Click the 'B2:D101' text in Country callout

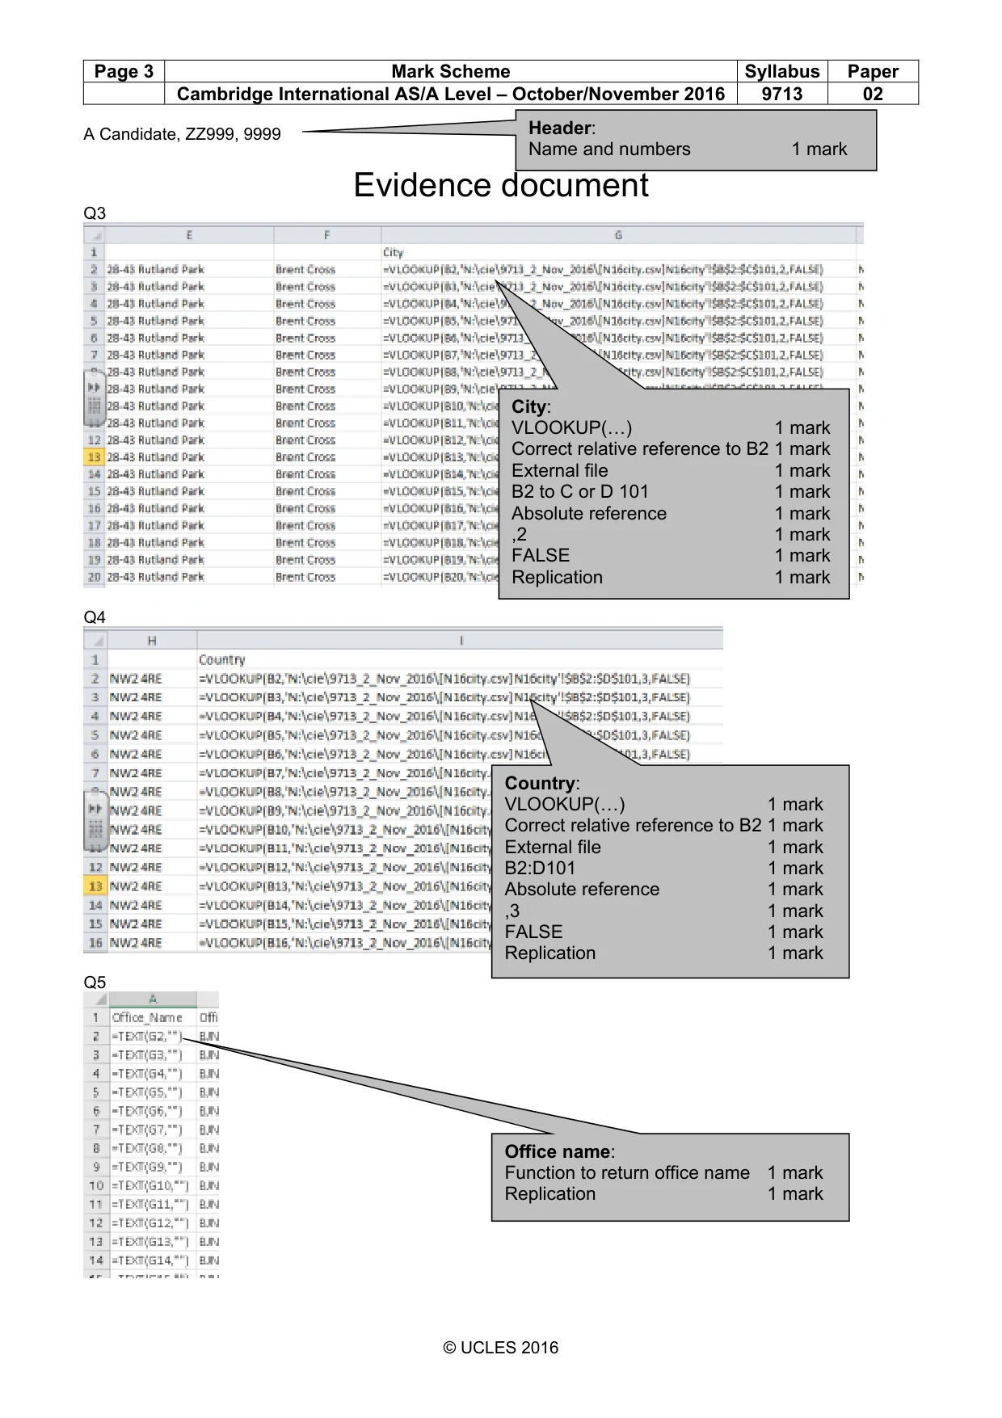(541, 869)
